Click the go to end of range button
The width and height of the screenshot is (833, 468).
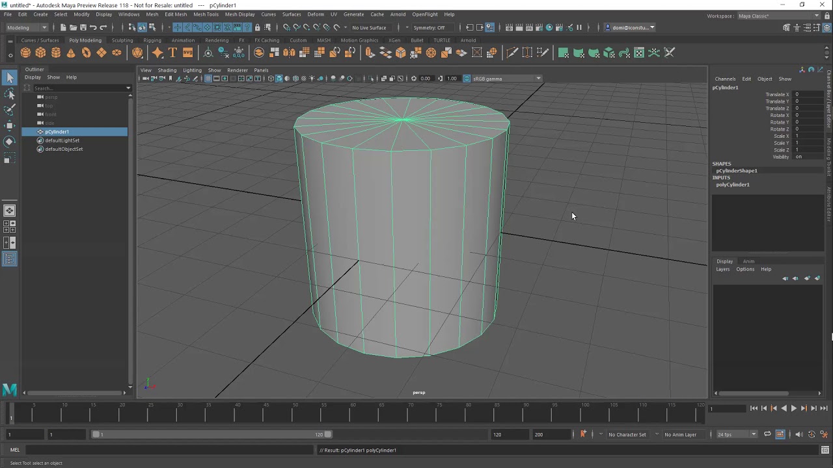[x=824, y=408]
